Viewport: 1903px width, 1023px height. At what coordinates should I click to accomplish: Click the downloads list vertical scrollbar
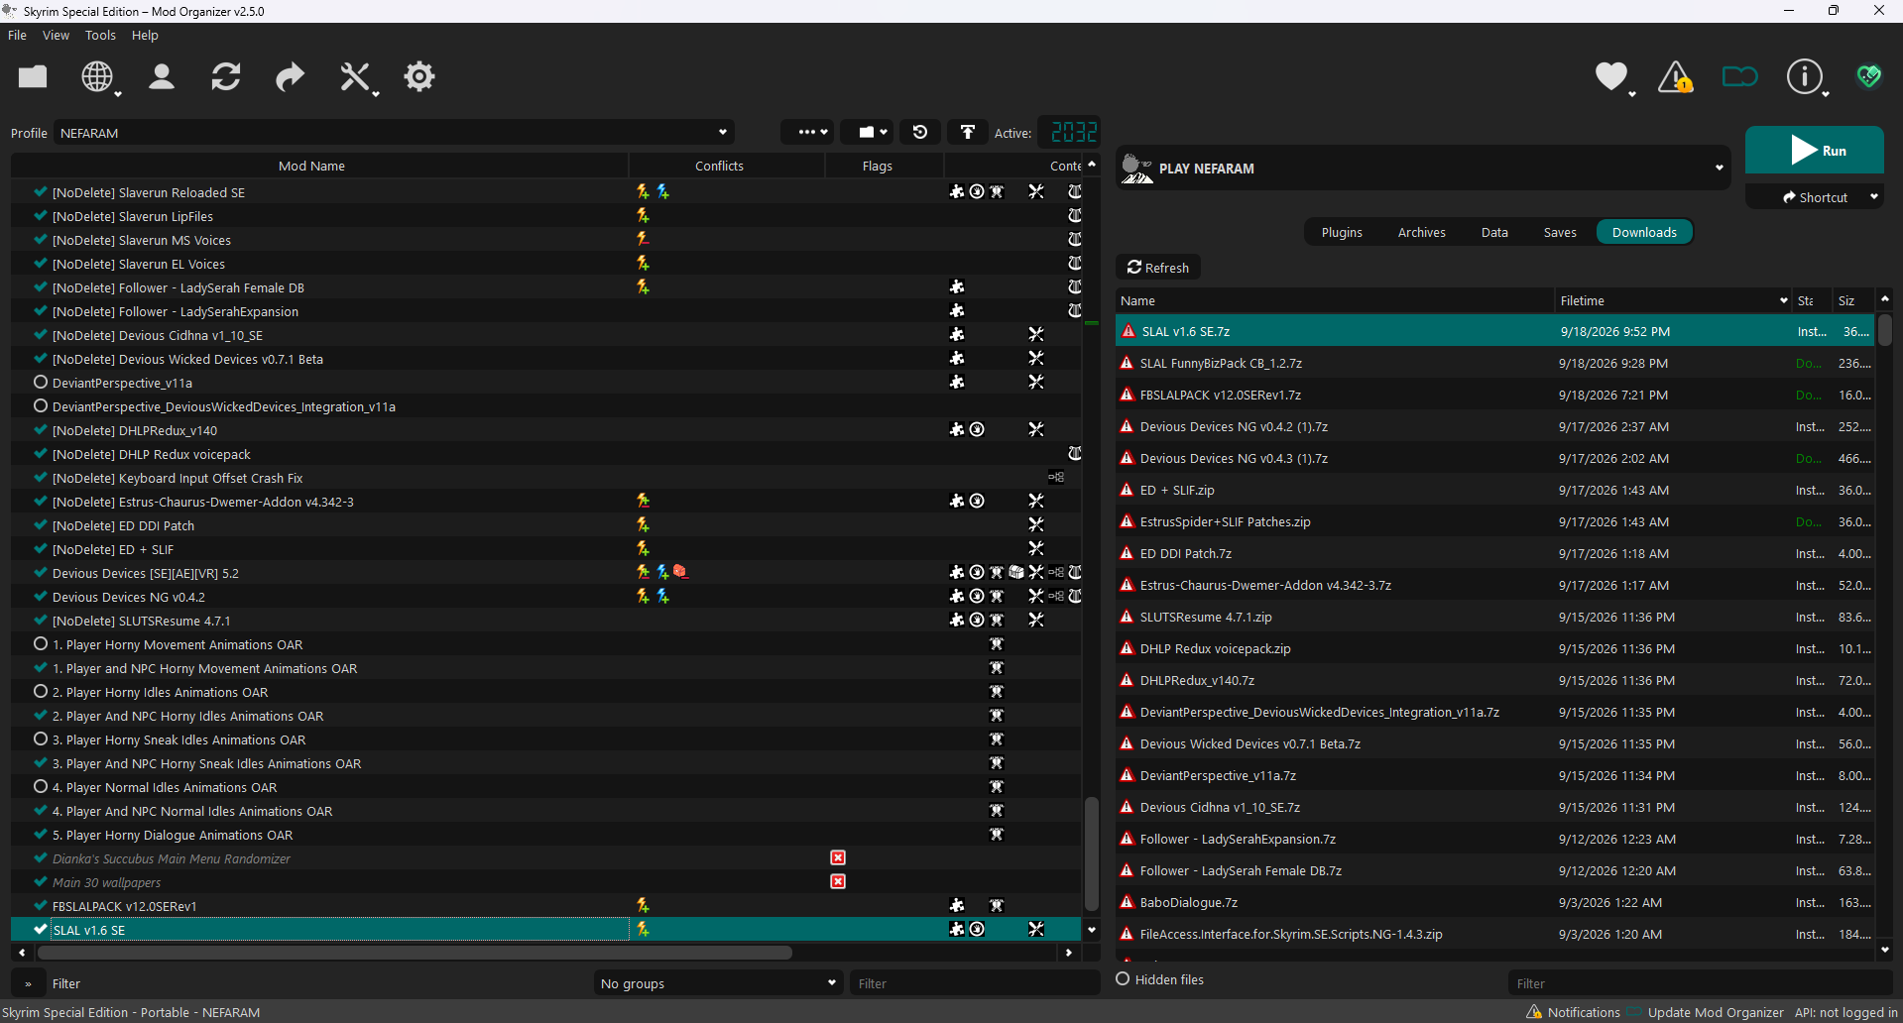pos(1885,329)
